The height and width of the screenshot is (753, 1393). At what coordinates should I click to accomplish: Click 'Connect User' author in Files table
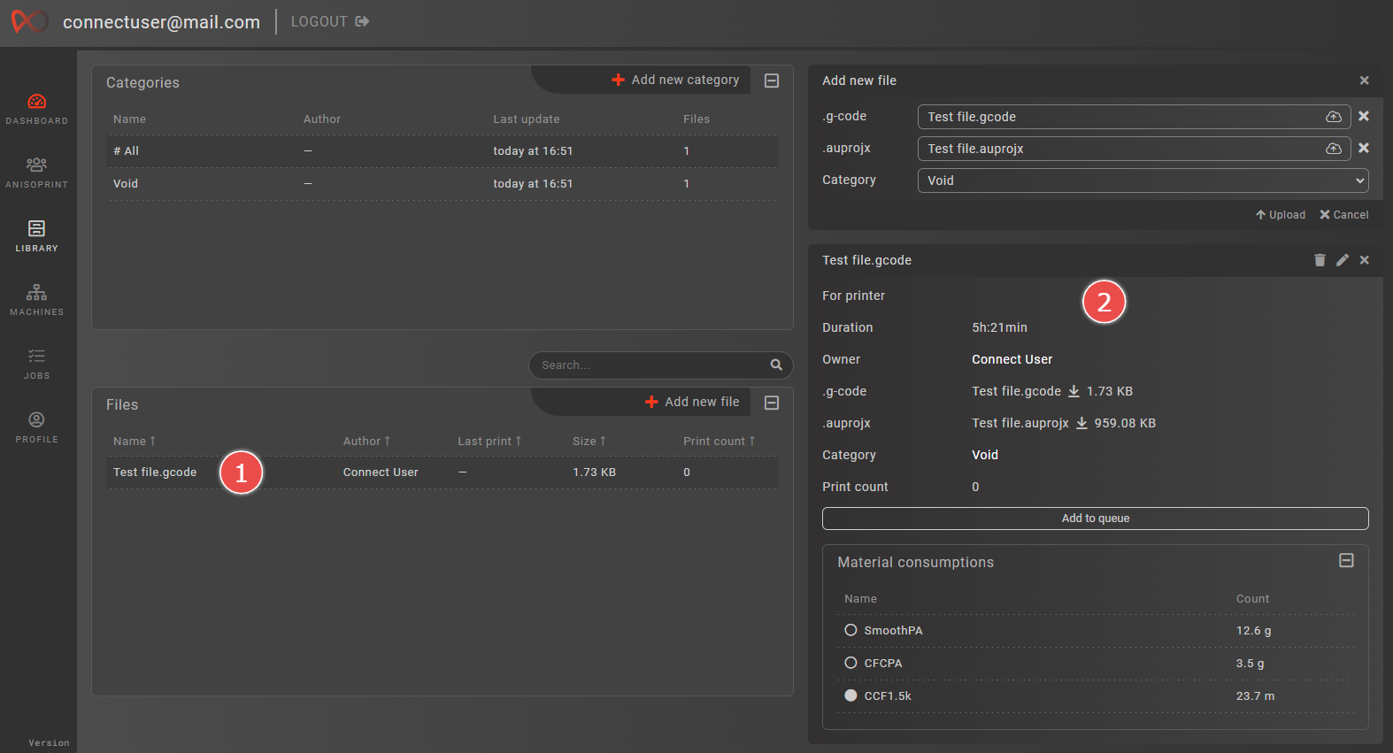(x=381, y=473)
